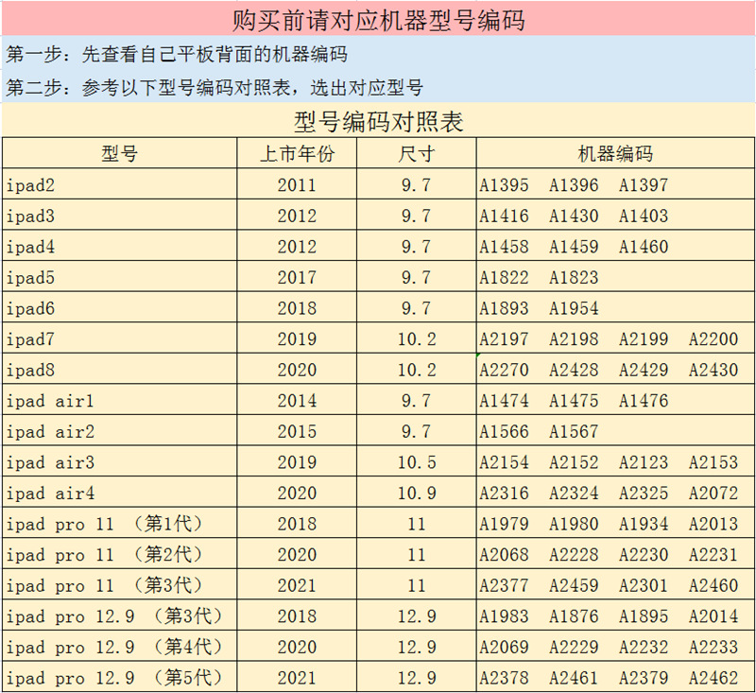Click size 12.9 in pro 12.9 第5代 row

pyautogui.click(x=417, y=678)
